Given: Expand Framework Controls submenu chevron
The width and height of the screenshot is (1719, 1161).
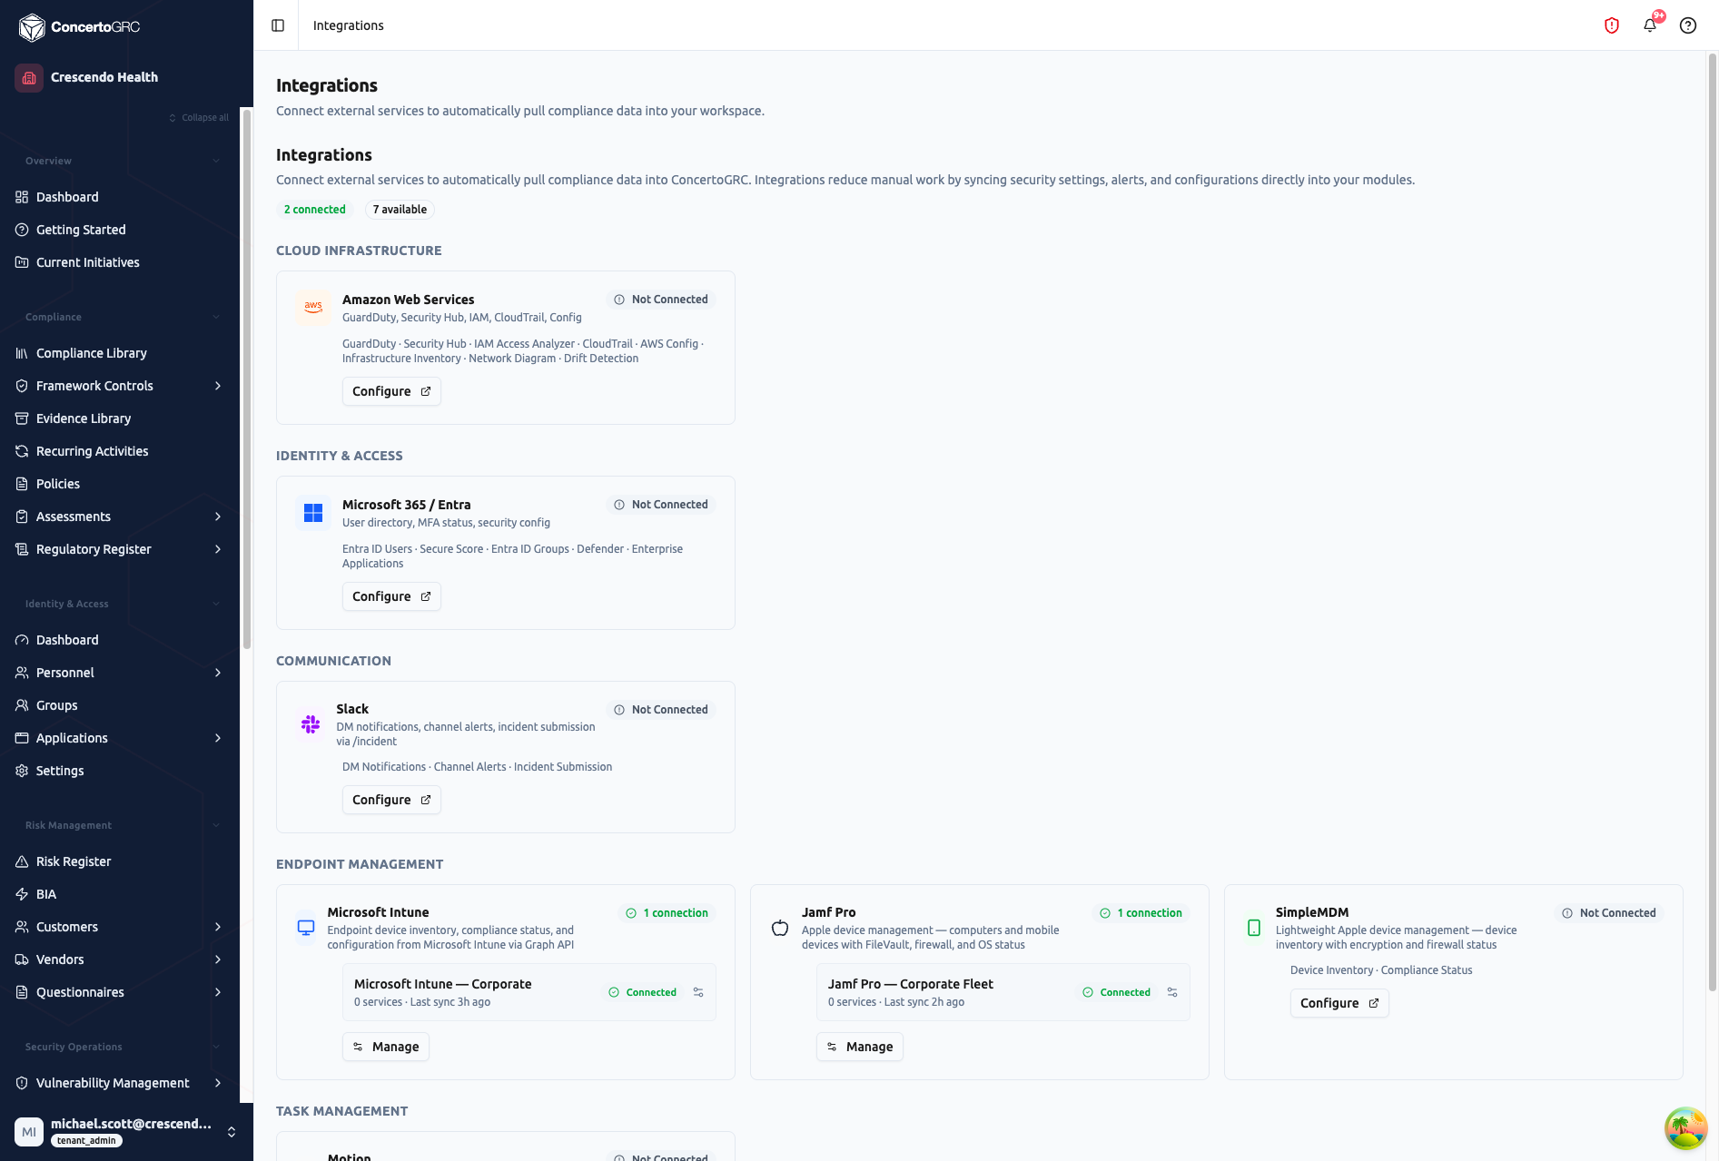Looking at the screenshot, I should [218, 386].
